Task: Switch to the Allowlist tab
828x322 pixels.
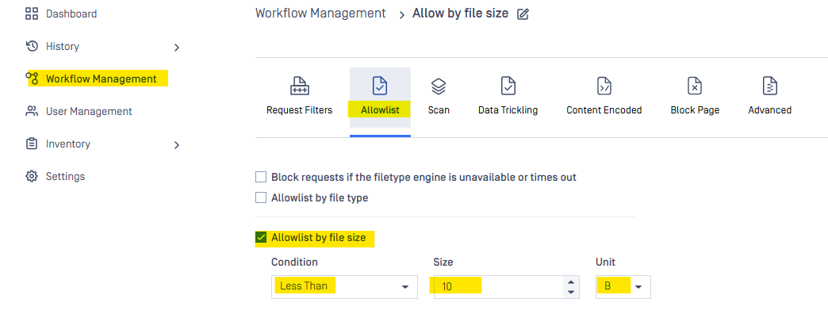Action: (380, 98)
